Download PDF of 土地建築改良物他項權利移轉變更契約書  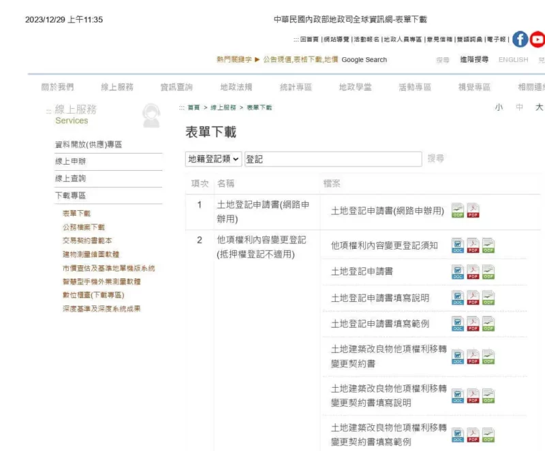[473, 357]
